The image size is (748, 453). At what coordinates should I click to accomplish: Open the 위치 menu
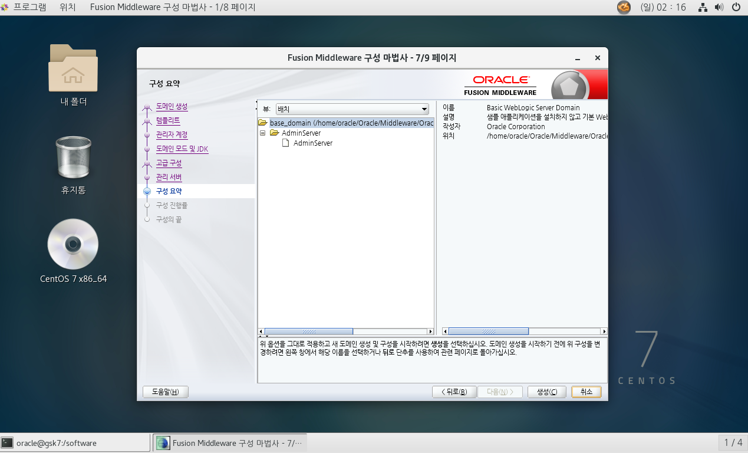pyautogui.click(x=67, y=7)
